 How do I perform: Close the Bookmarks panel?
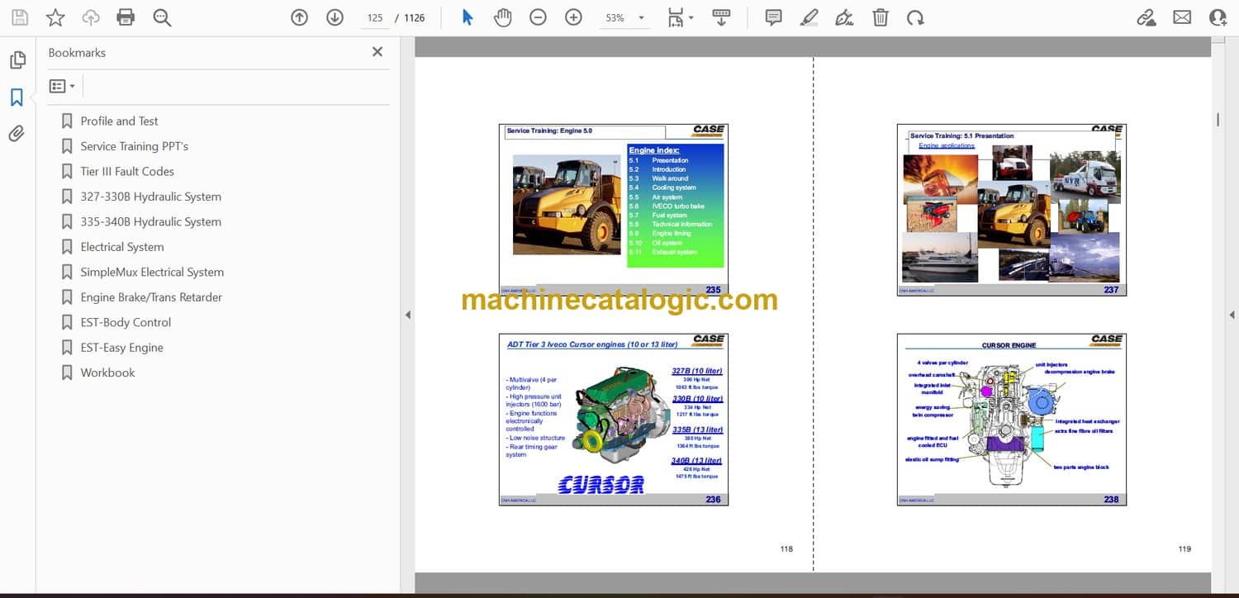[x=377, y=52]
